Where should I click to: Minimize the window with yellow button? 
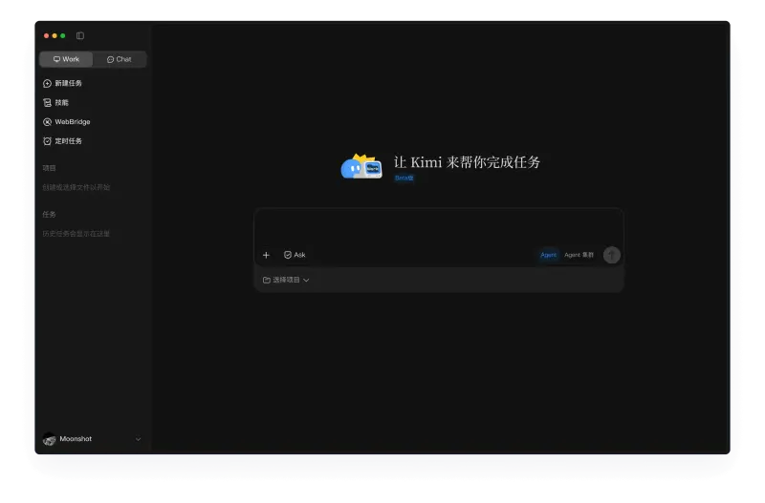coord(55,35)
